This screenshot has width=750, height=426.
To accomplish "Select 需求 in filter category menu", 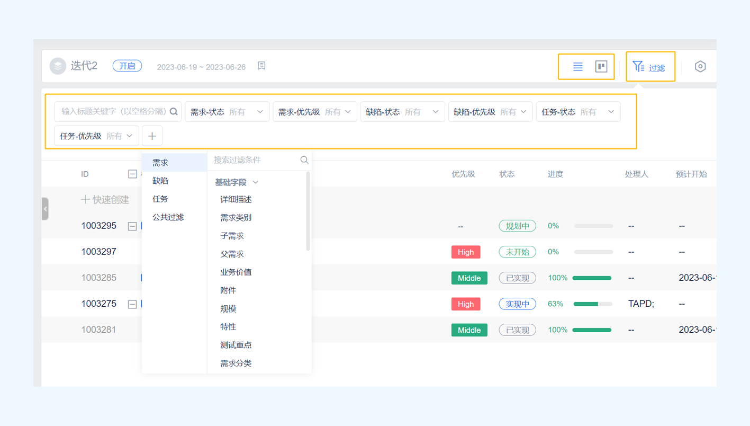I will 174,163.
